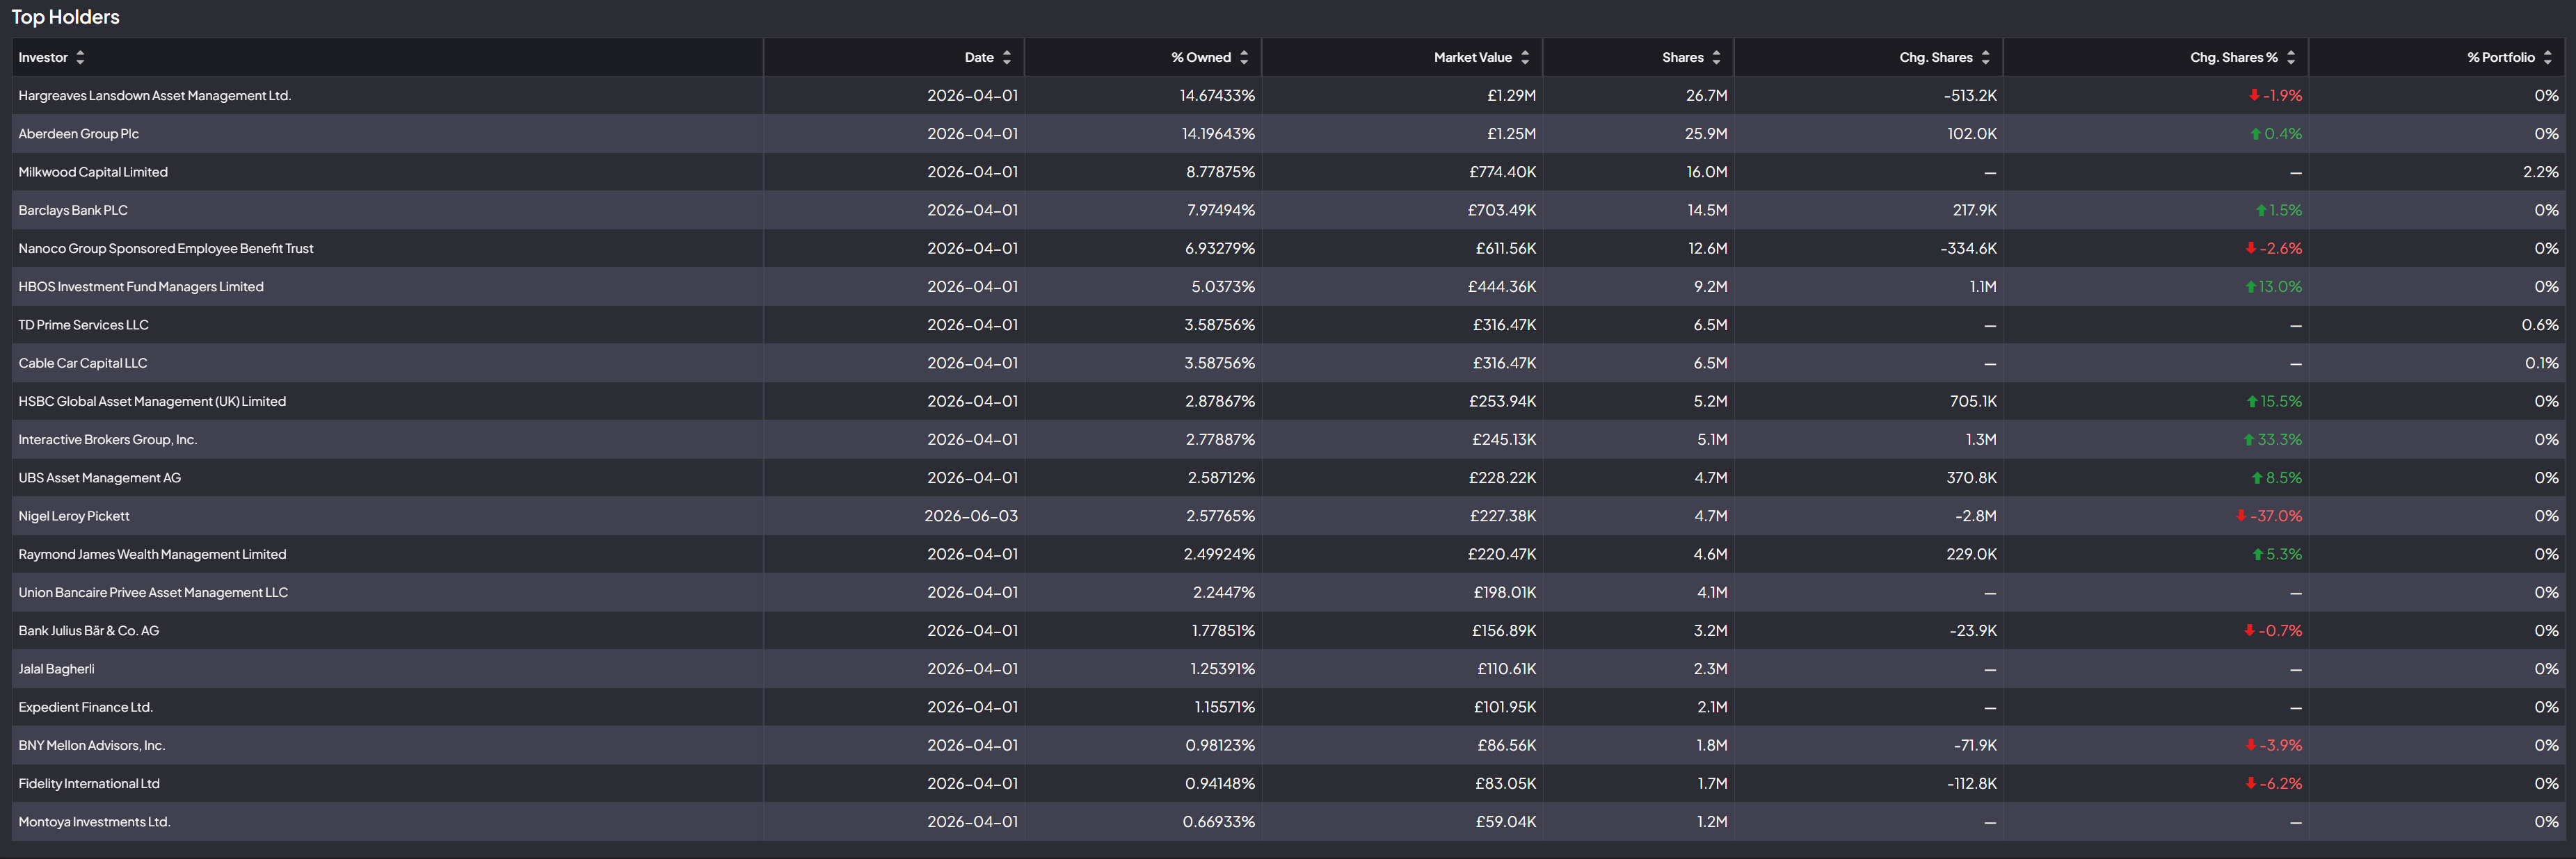Sort by Chg. Shares icon
The image size is (2576, 859).
click(x=1986, y=58)
